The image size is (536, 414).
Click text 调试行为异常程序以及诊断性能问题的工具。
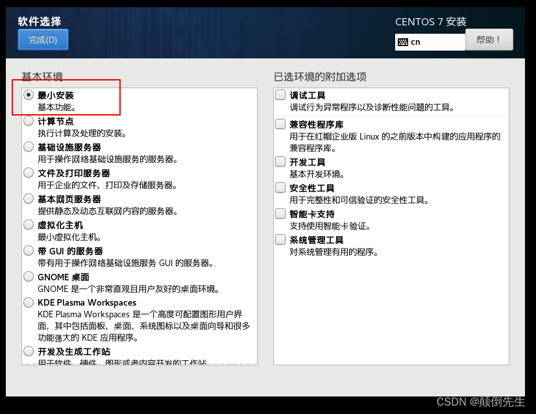pyautogui.click(x=372, y=107)
